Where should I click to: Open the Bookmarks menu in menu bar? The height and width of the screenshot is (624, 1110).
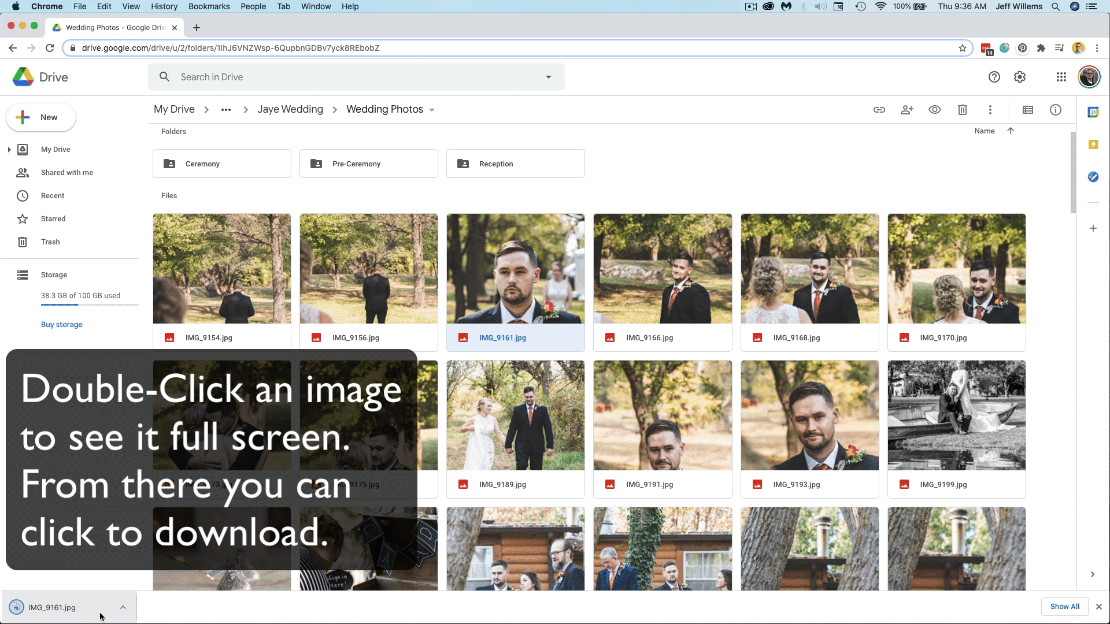209,6
